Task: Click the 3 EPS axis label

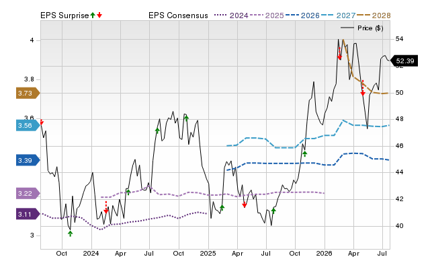Action: [x=32, y=235]
